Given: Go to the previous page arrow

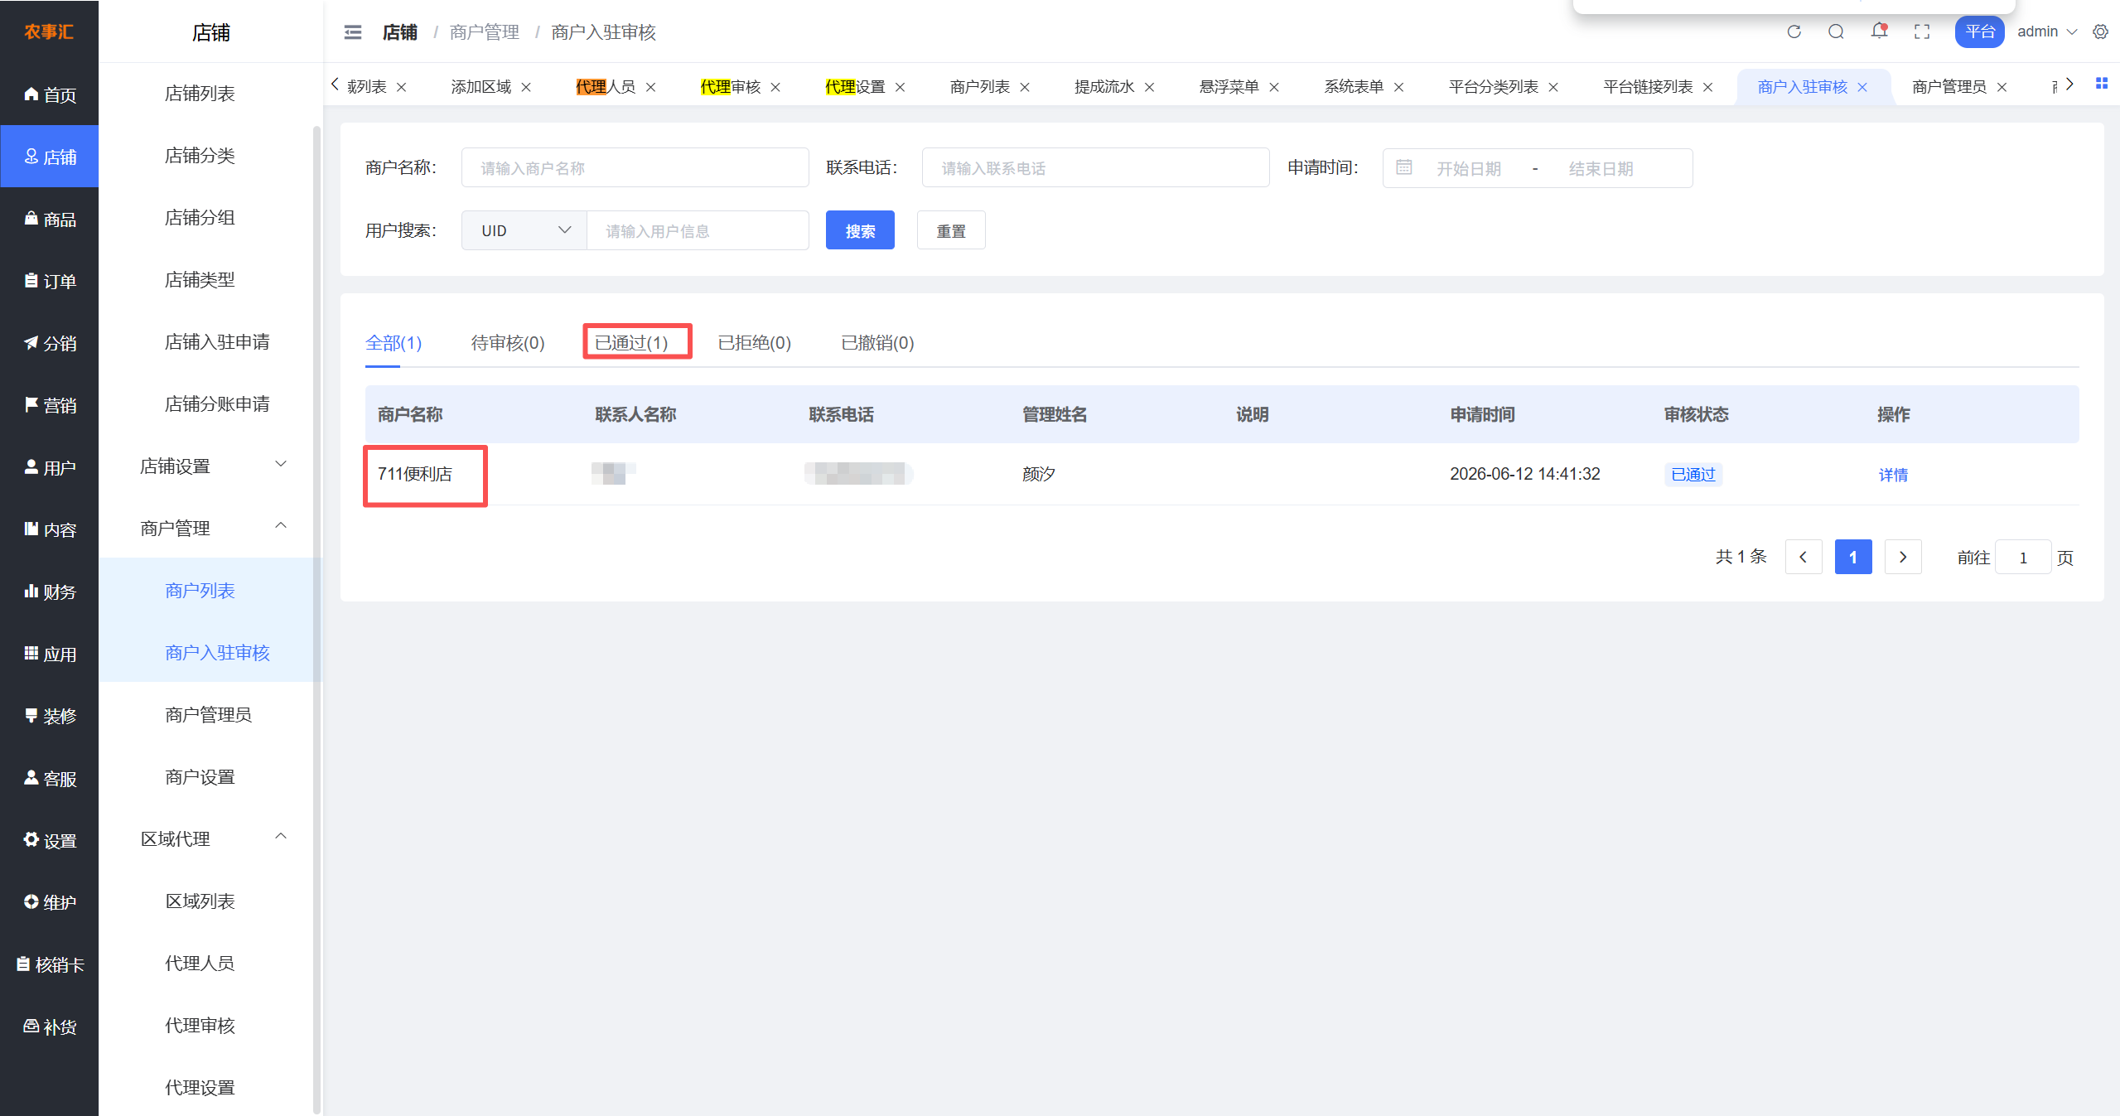Looking at the screenshot, I should coord(1804,557).
